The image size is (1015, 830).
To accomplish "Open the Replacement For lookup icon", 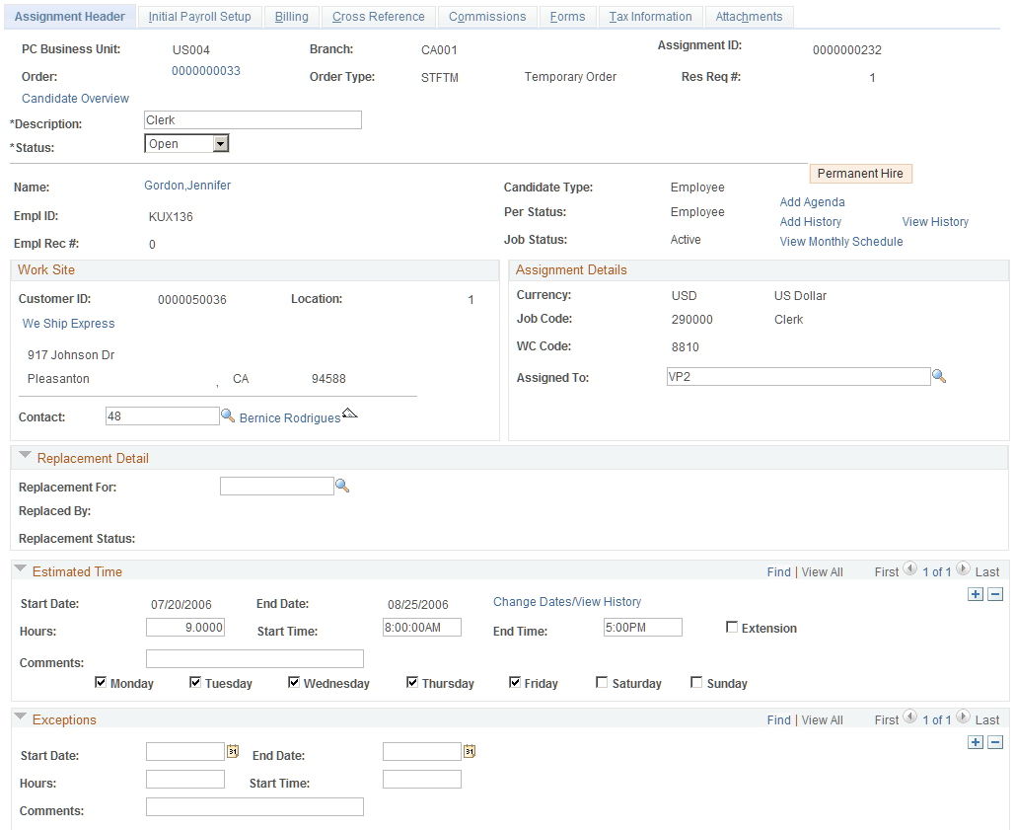I will click(342, 486).
